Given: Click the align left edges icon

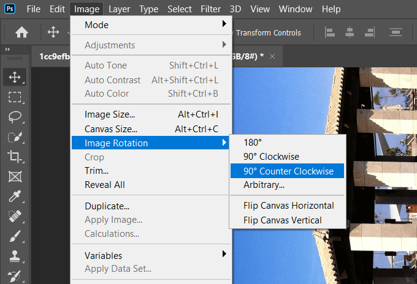Looking at the screenshot, I should click(x=329, y=32).
